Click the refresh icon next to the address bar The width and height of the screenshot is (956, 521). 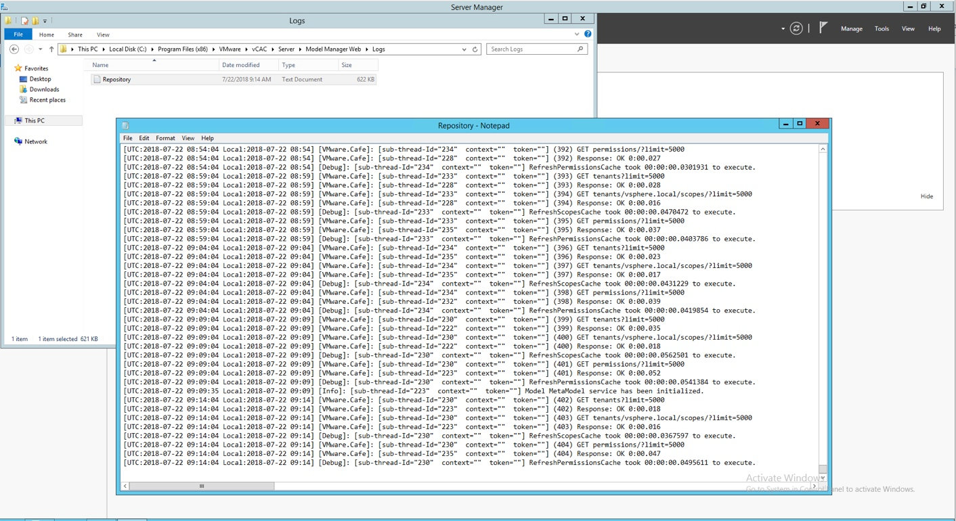(475, 49)
